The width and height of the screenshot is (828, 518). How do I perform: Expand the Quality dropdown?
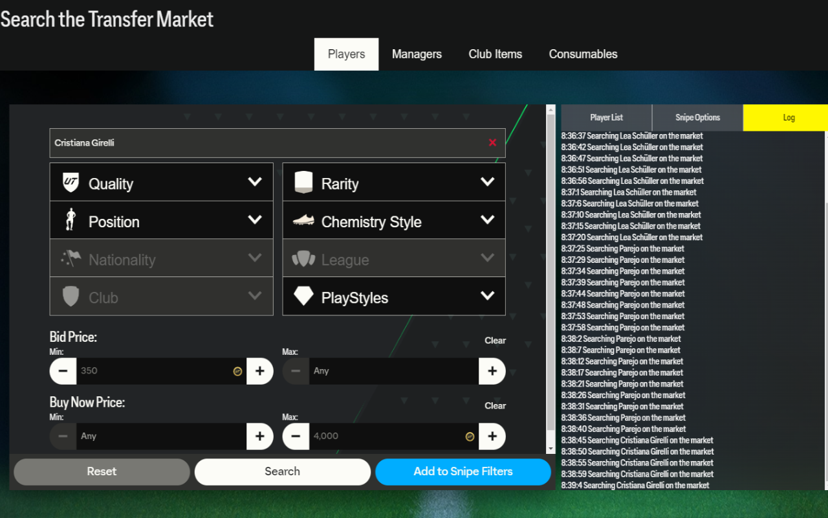(255, 182)
